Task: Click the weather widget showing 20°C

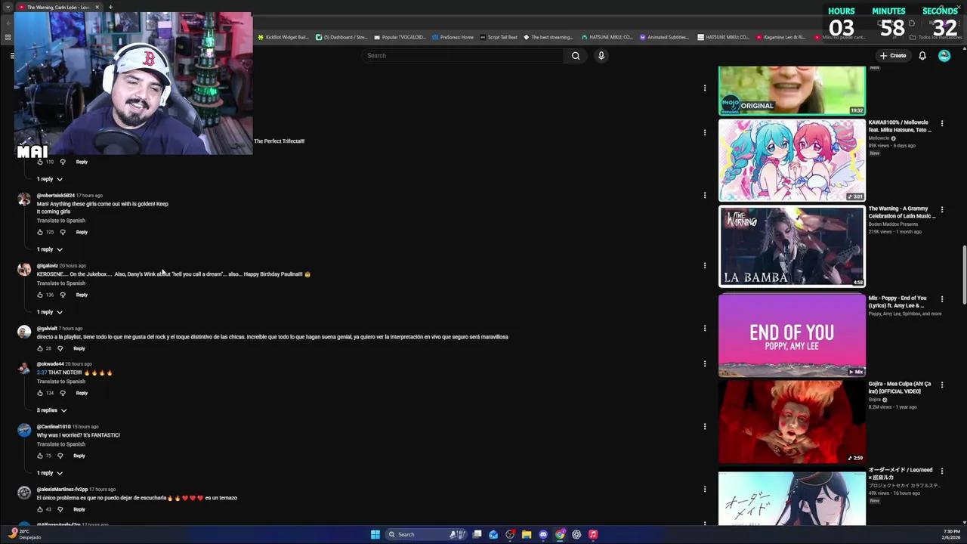Action: [x=24, y=534]
